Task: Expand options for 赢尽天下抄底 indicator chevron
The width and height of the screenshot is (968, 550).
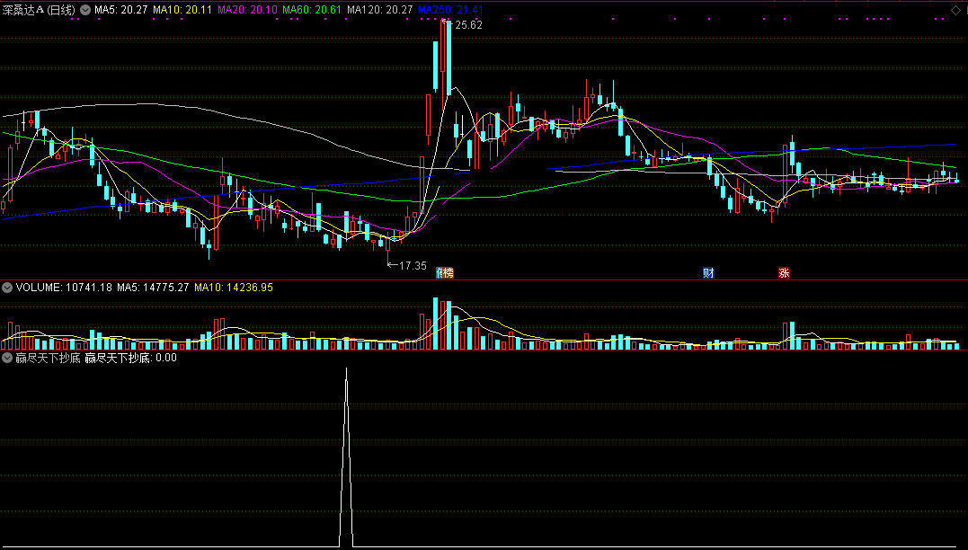Action: (x=7, y=358)
